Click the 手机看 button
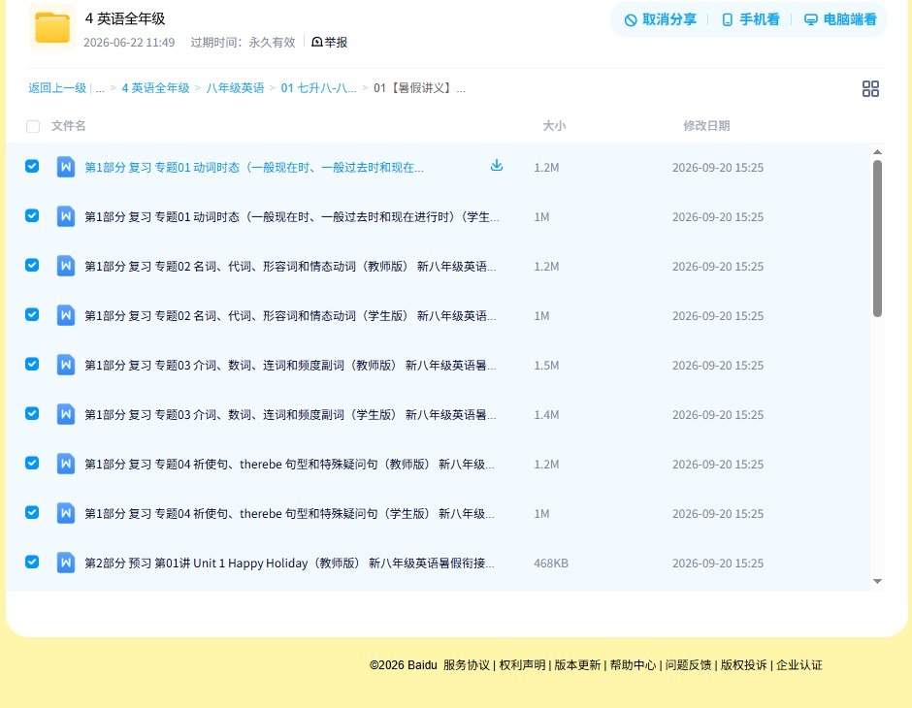The height and width of the screenshot is (708, 912). click(x=750, y=19)
